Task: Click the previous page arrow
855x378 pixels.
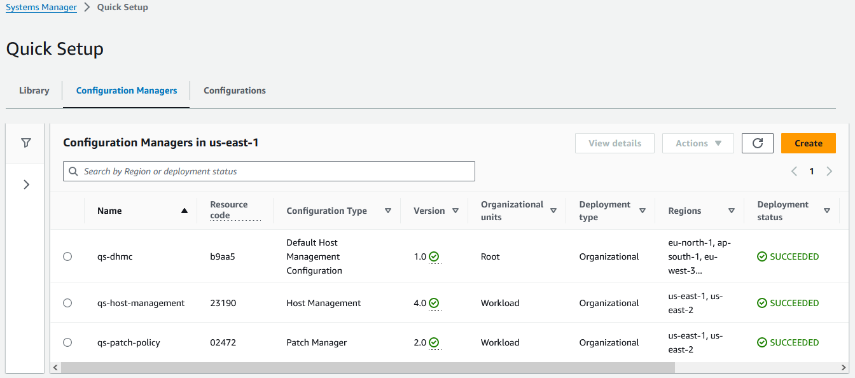Action: coord(794,171)
